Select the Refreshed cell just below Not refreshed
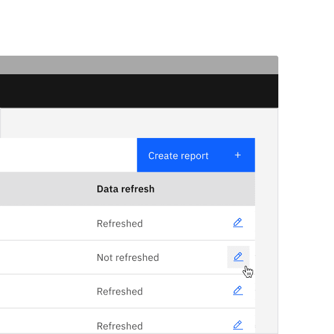 [119, 292]
